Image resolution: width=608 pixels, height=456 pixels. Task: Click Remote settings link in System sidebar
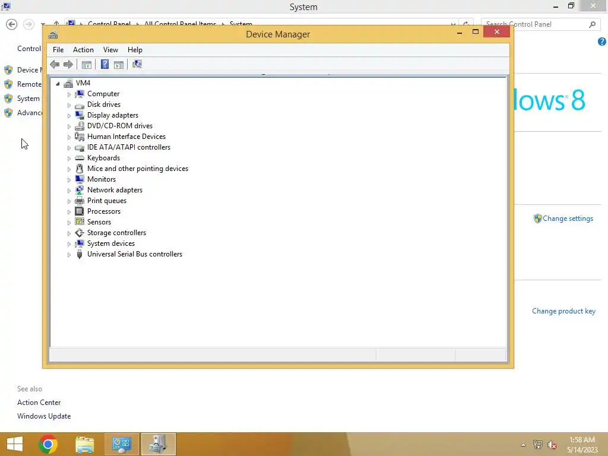click(x=29, y=84)
